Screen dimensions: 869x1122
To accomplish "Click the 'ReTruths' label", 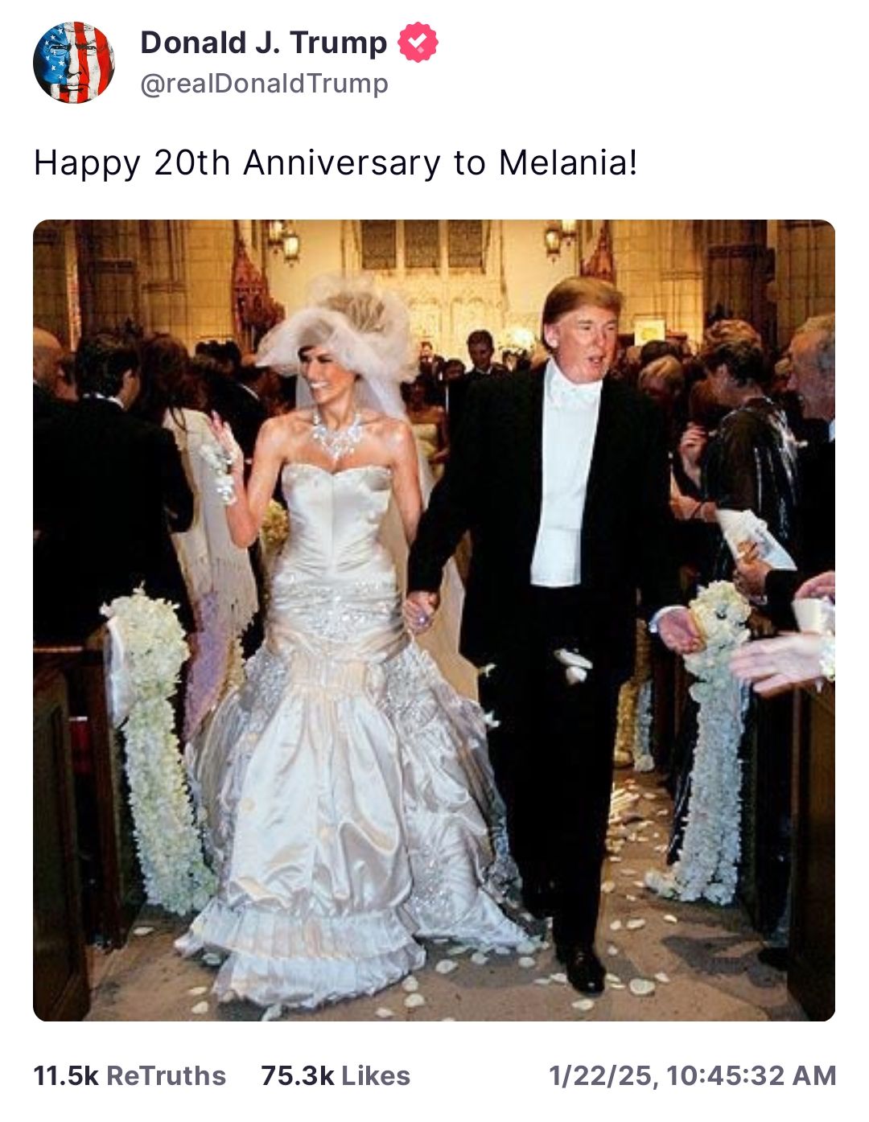I will [166, 1075].
